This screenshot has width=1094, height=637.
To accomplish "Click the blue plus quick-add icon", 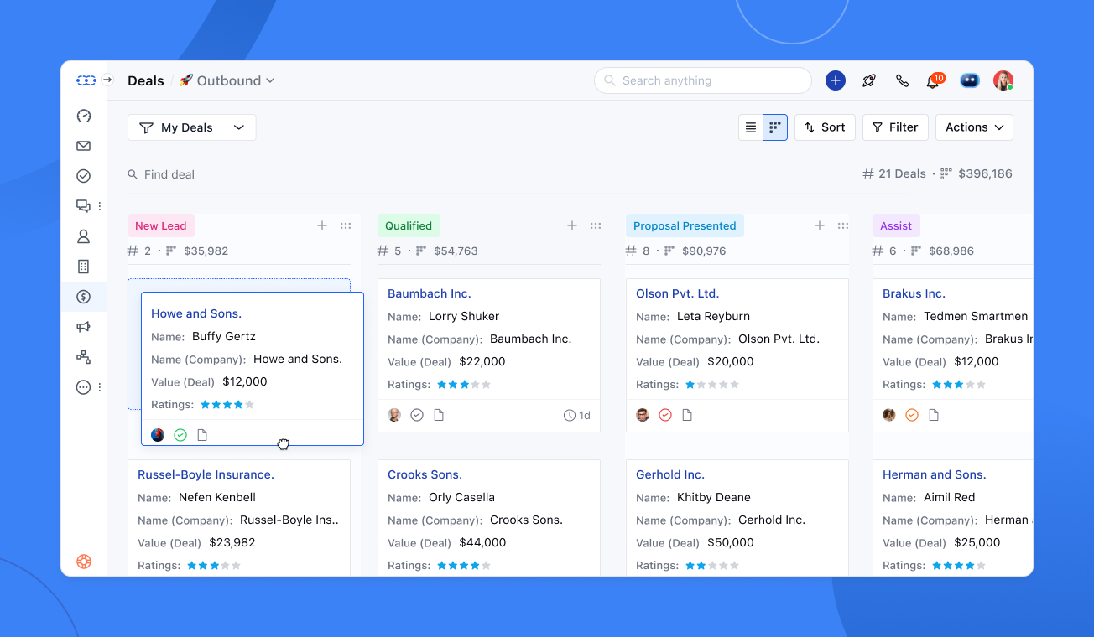I will 835,80.
